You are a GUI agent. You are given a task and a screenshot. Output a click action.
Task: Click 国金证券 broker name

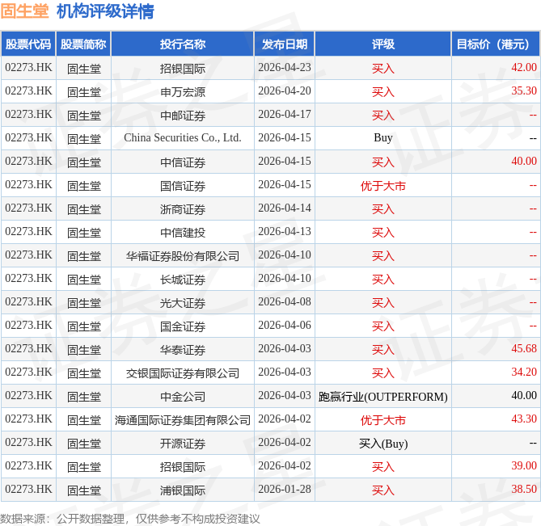point(183,326)
